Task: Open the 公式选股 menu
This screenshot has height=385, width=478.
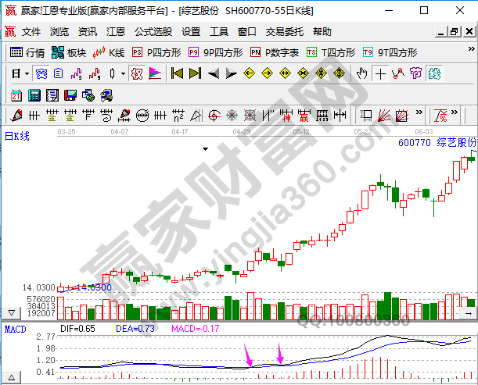Action: (x=153, y=32)
